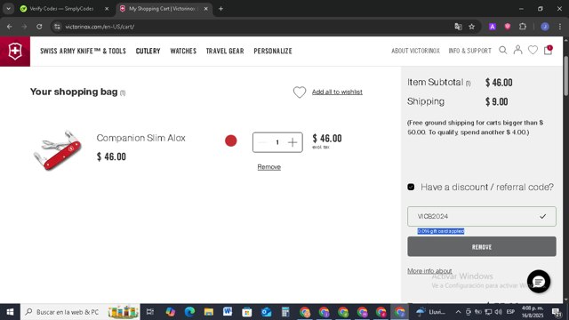Open Task View on the taskbar
This screenshot has width=569, height=320.
(149, 312)
